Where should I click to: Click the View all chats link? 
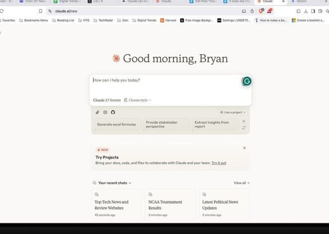242,183
